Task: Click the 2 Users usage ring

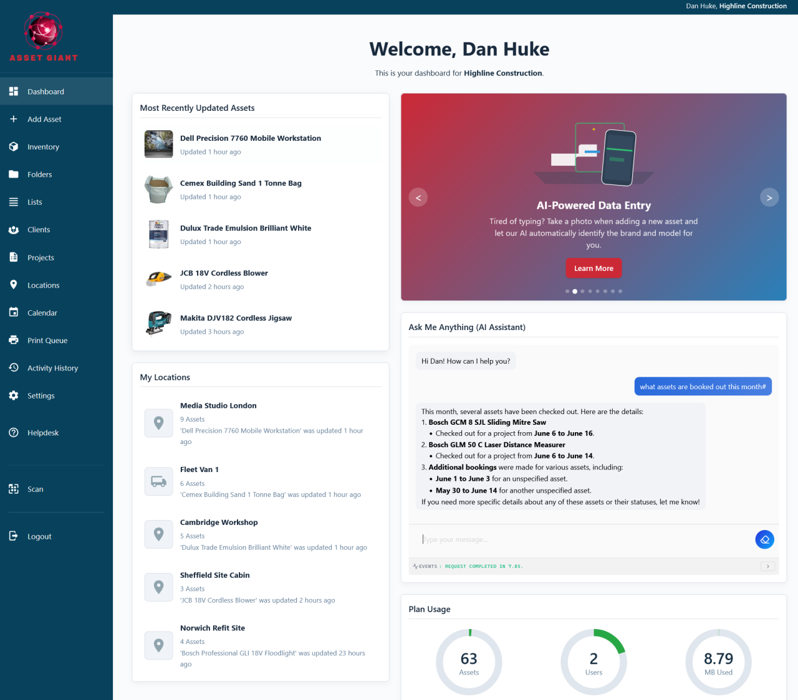Action: point(594,662)
